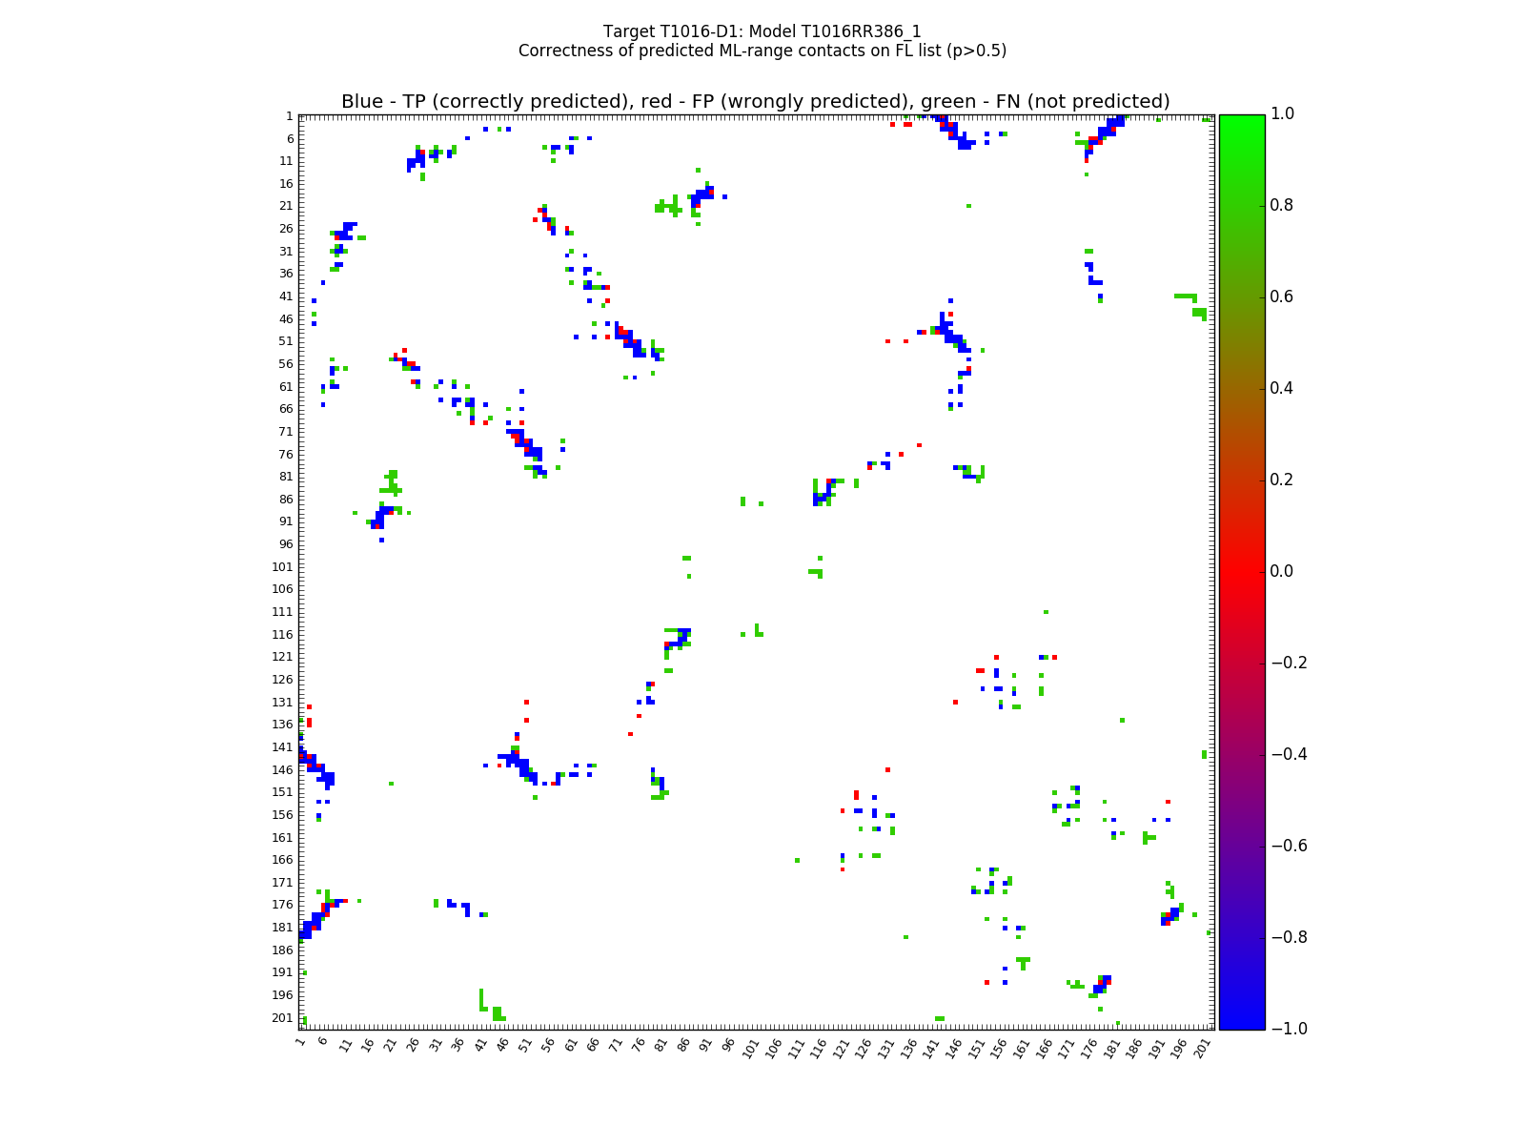Click the blue bottom of the colorbar
This screenshot has width=1525, height=1144.
pyautogui.click(x=1241, y=1022)
